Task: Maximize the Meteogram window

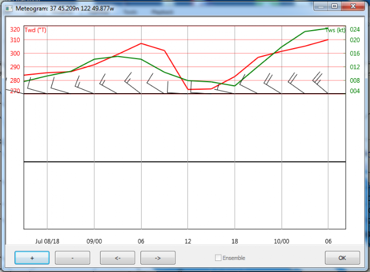Action: click(334, 6)
